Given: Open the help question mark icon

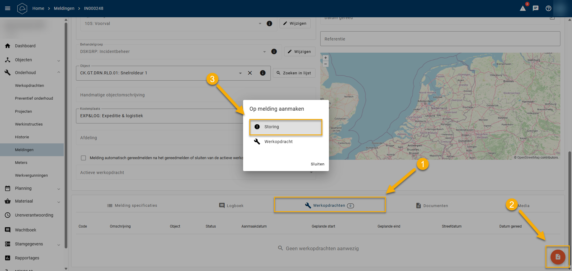Looking at the screenshot, I should click(548, 8).
